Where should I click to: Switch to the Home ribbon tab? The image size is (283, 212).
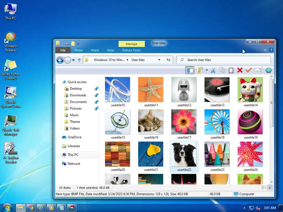(79, 50)
